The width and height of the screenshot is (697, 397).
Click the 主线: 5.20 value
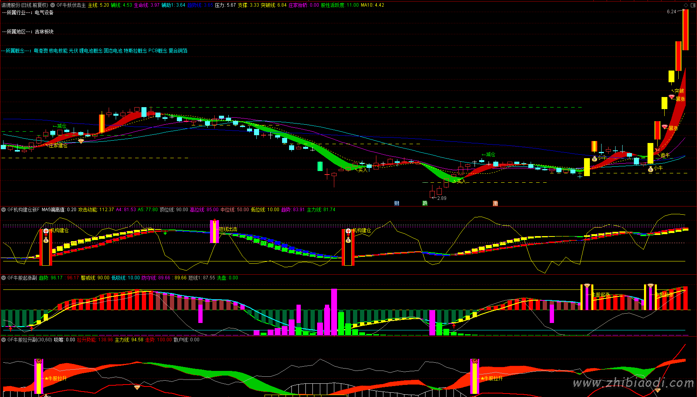99,5
